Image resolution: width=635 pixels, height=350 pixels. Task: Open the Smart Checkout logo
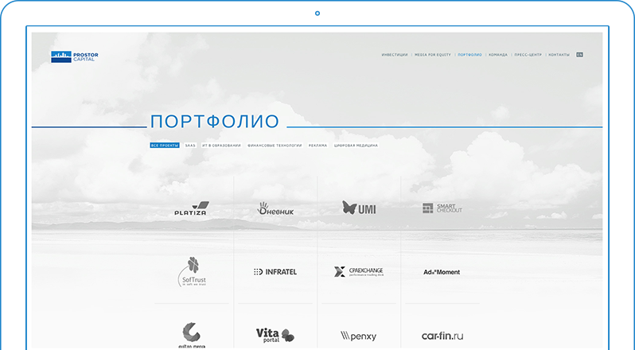point(442,208)
